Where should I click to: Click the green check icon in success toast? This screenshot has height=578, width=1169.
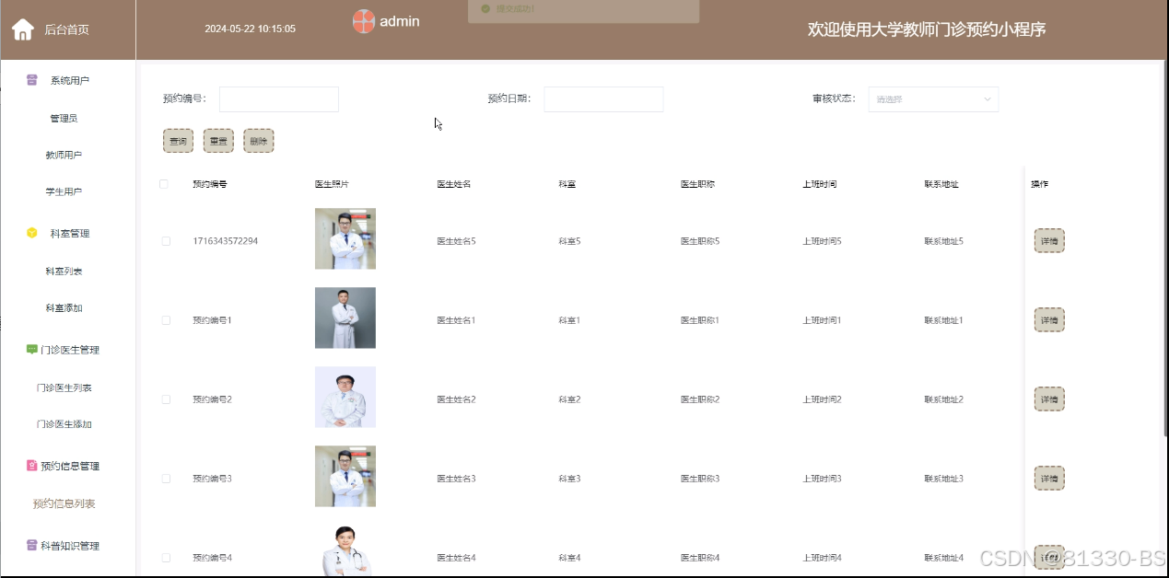[485, 9]
